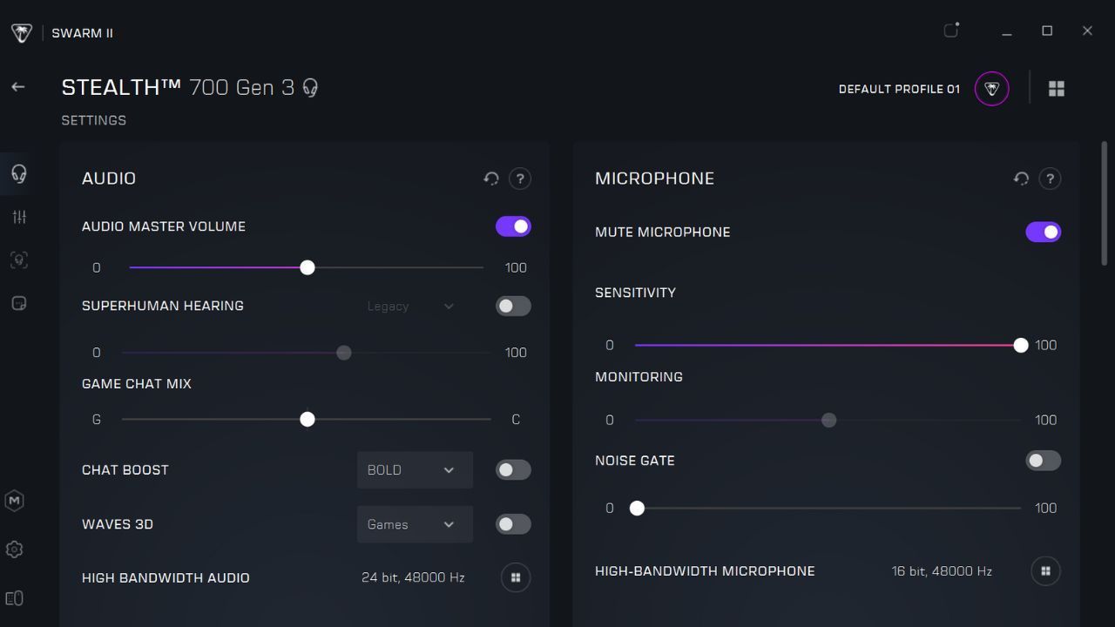Open Audio section help icon
The width and height of the screenshot is (1115, 627).
coord(520,179)
